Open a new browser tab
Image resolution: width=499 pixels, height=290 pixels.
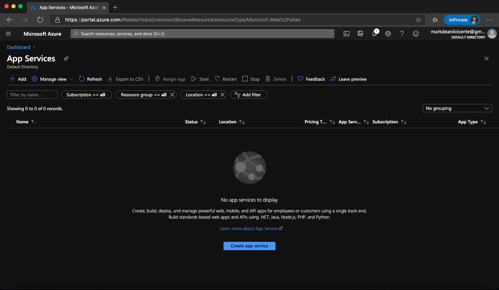[115, 8]
